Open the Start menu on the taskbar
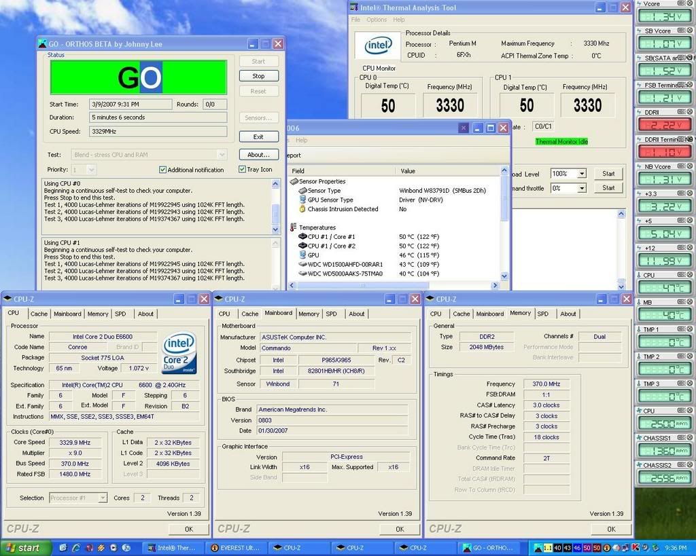Image resolution: width=696 pixels, height=556 pixels. [24, 547]
